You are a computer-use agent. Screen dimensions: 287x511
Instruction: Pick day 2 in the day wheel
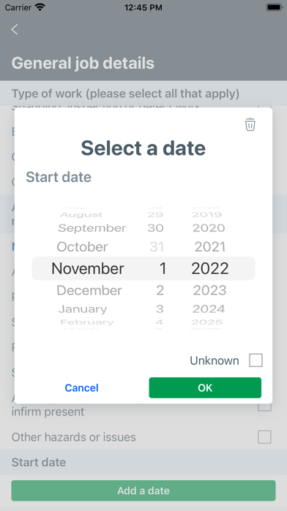[x=160, y=290]
